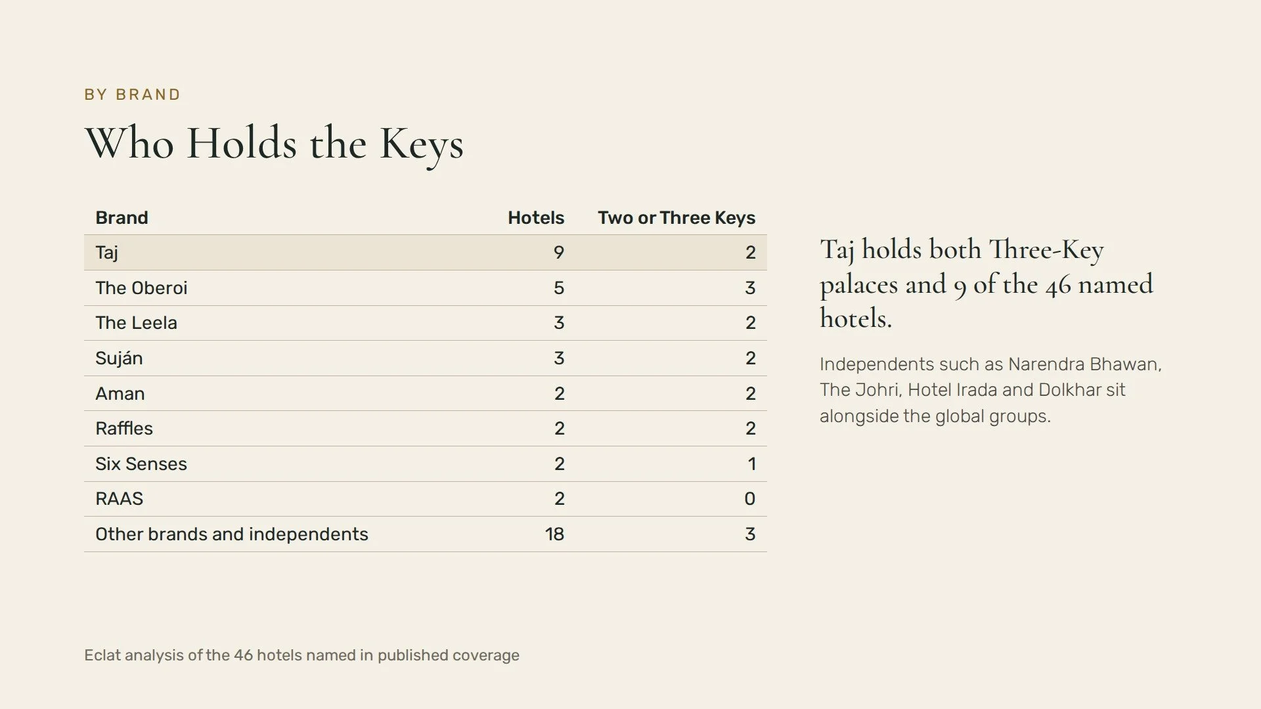Click the Six Senses brand name

pyautogui.click(x=141, y=464)
